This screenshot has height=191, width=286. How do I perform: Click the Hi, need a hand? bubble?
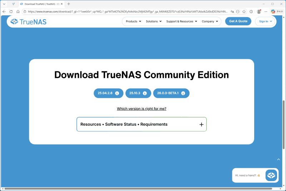247,175
